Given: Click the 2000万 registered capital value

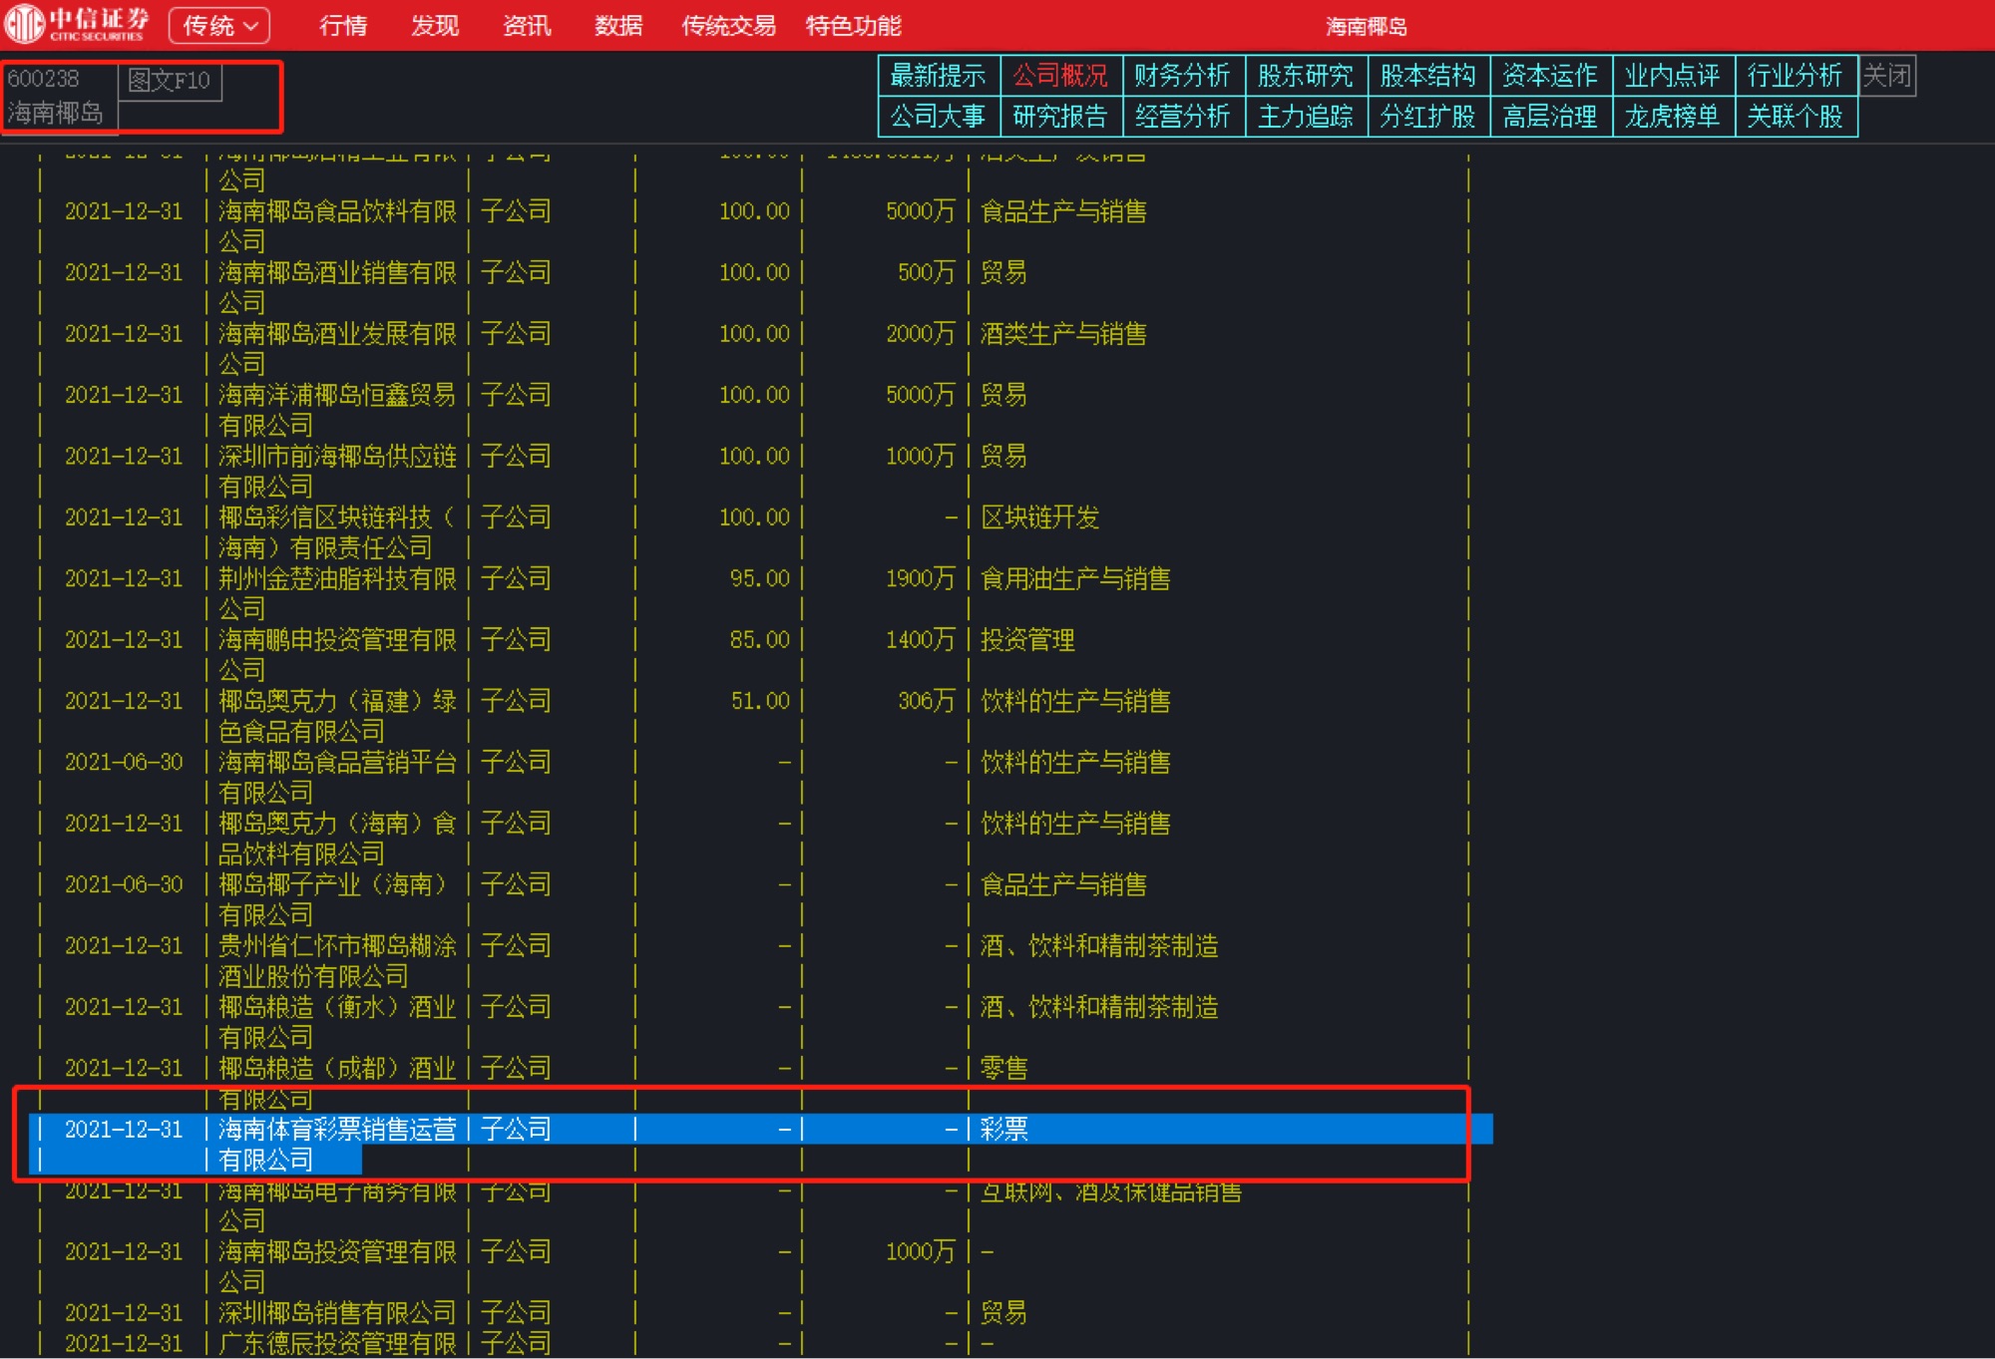Looking at the screenshot, I should point(921,334).
